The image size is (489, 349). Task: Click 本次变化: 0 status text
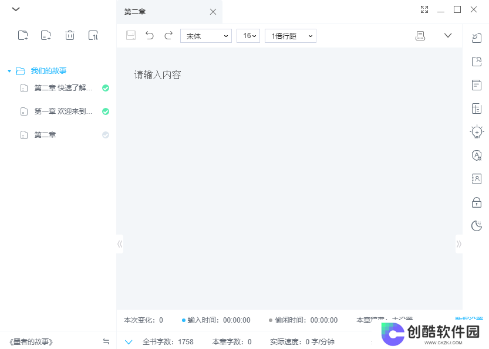(x=143, y=320)
